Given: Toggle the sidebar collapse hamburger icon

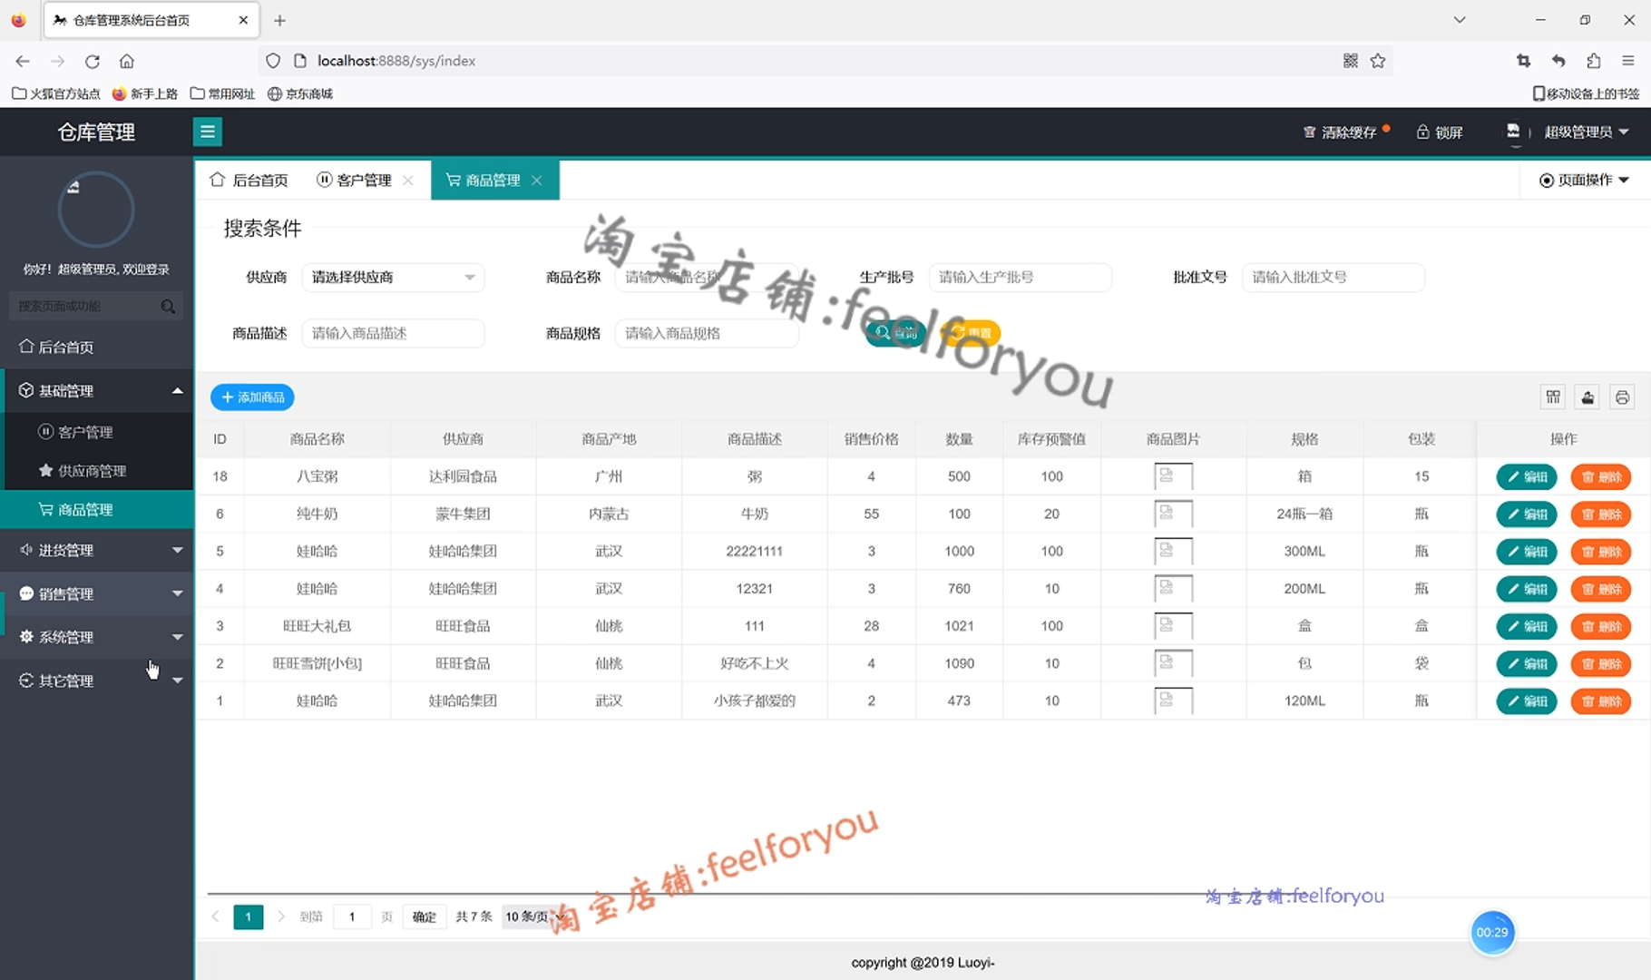Looking at the screenshot, I should [x=207, y=132].
